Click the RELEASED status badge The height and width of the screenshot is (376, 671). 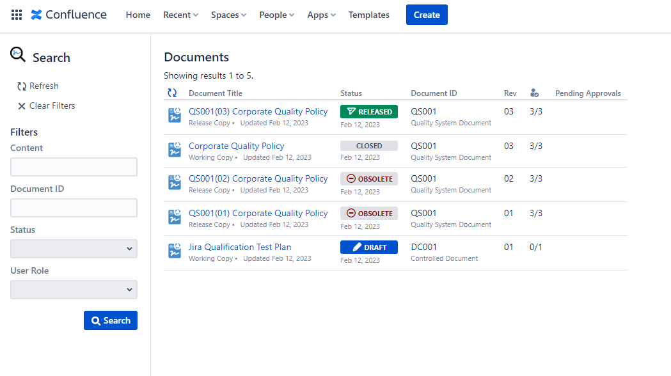[369, 112]
